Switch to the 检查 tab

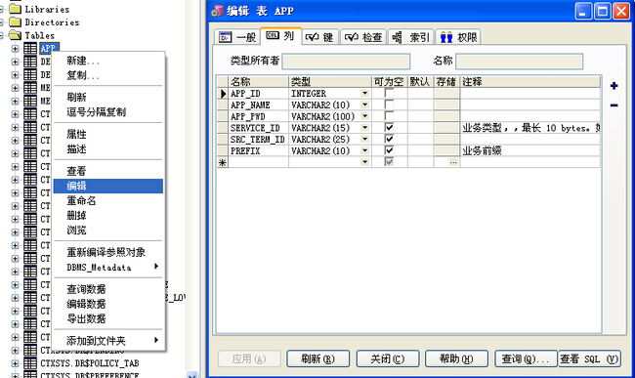coord(363,37)
